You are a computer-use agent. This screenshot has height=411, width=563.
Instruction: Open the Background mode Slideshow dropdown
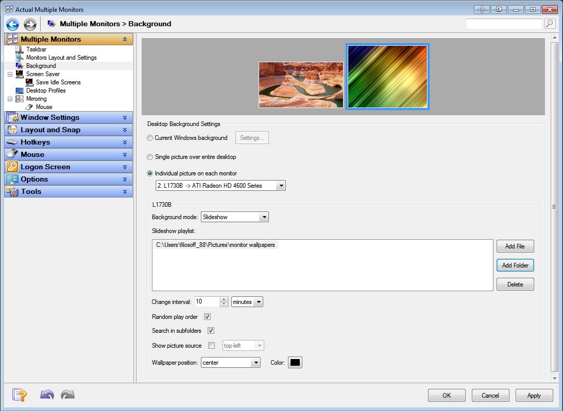tap(235, 217)
